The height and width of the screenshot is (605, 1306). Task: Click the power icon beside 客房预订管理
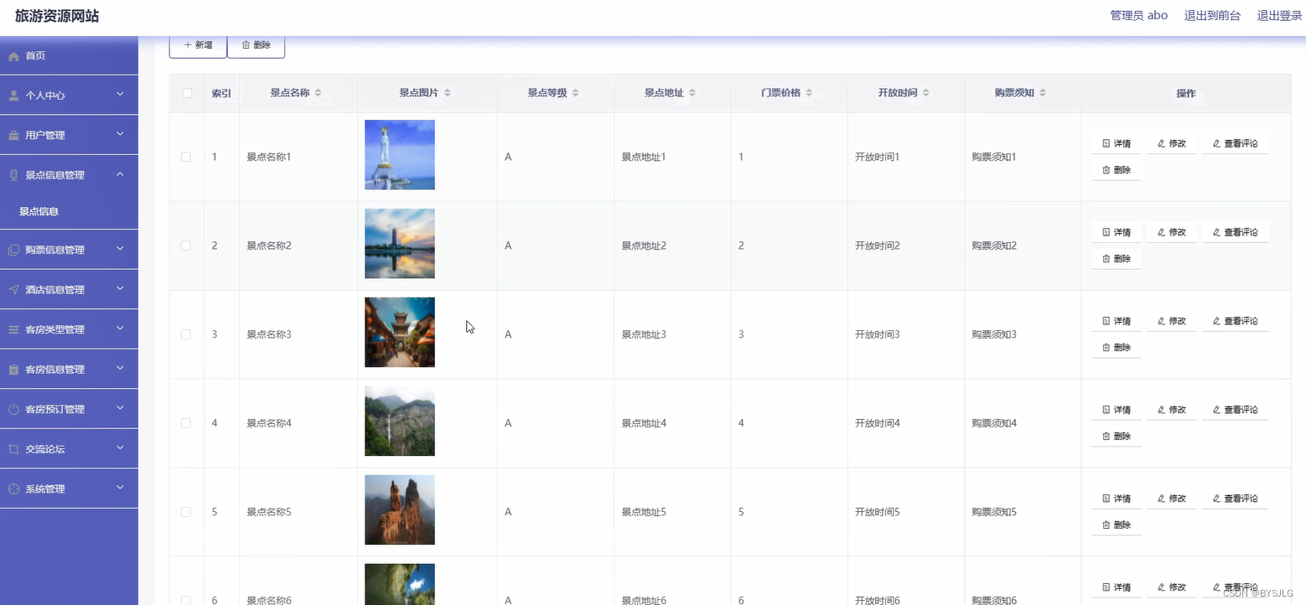[x=13, y=410]
